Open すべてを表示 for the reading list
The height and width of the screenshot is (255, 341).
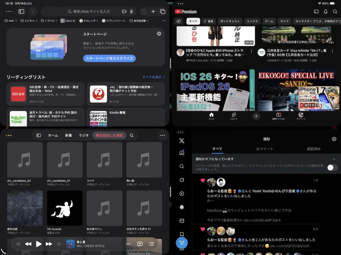[x=154, y=77]
